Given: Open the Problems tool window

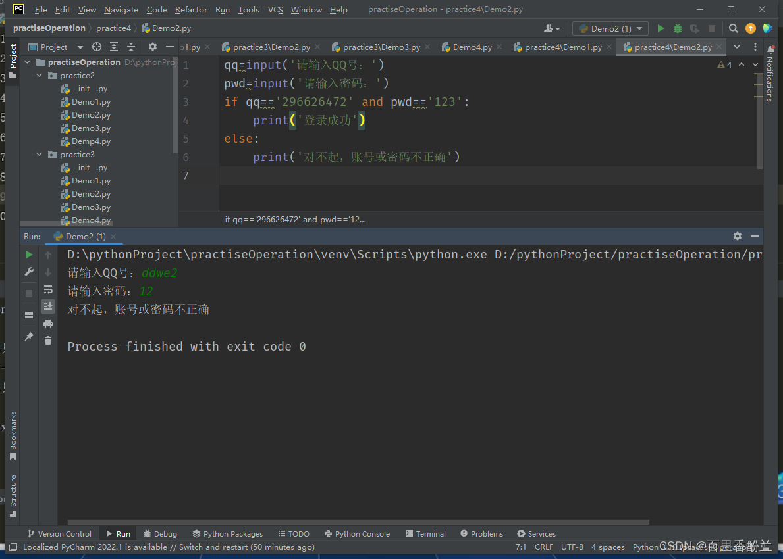Looking at the screenshot, I should click(482, 533).
